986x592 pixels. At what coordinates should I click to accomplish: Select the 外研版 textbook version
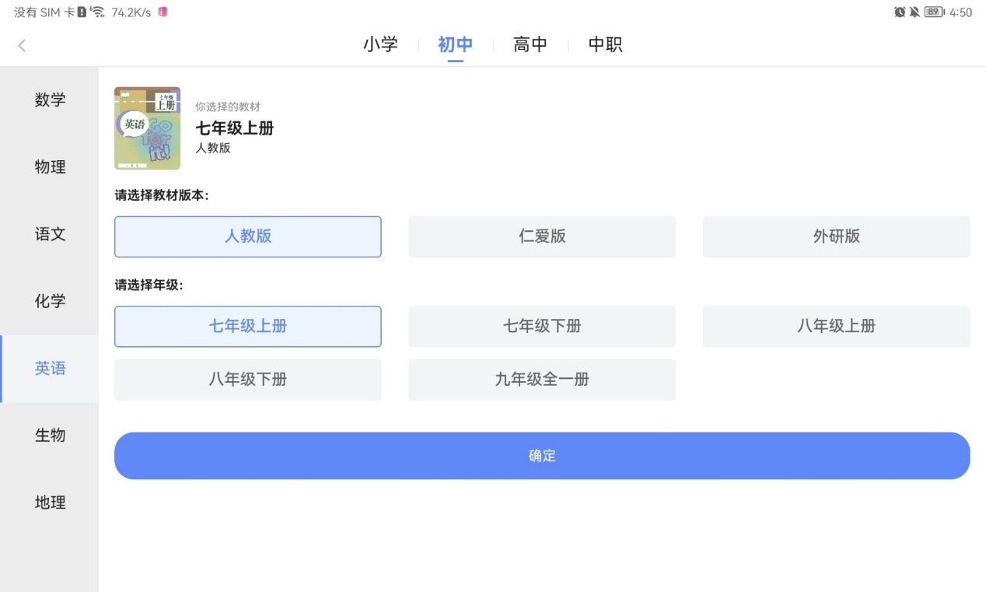[836, 236]
